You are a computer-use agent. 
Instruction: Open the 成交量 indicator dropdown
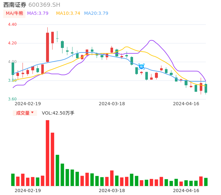tap(25, 113)
